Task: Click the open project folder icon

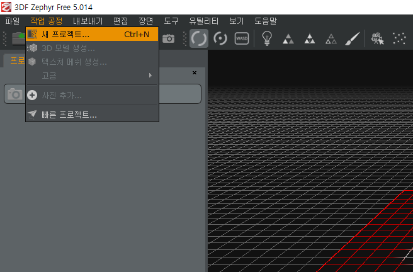Action: point(19,38)
